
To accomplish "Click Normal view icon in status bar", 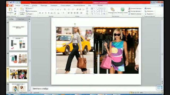I will (x=131, y=93).
